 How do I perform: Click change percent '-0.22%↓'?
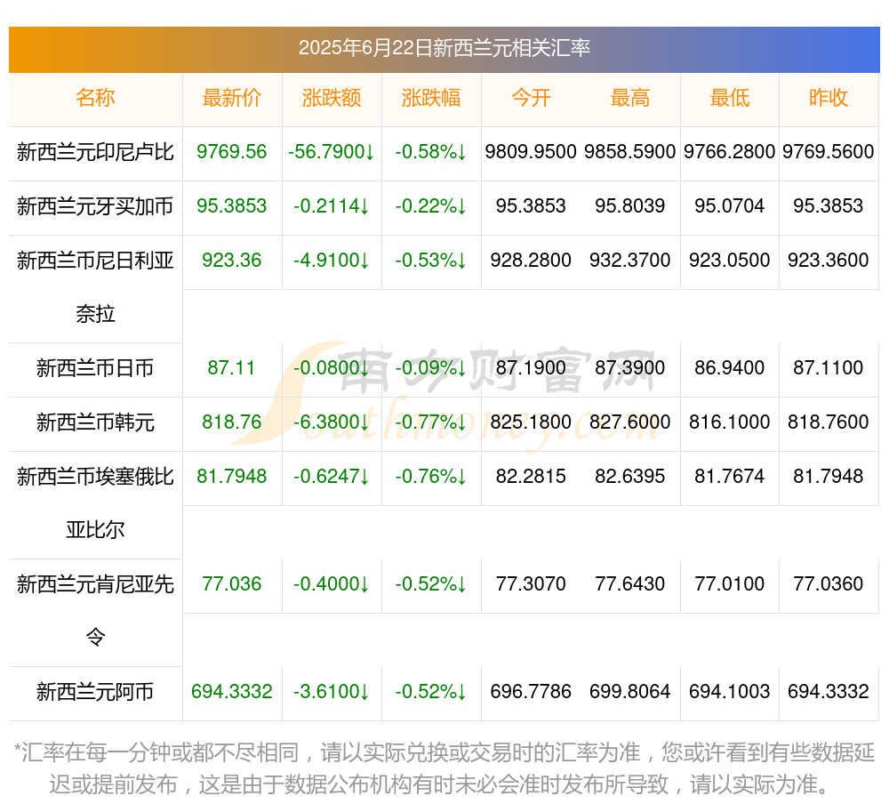point(431,206)
